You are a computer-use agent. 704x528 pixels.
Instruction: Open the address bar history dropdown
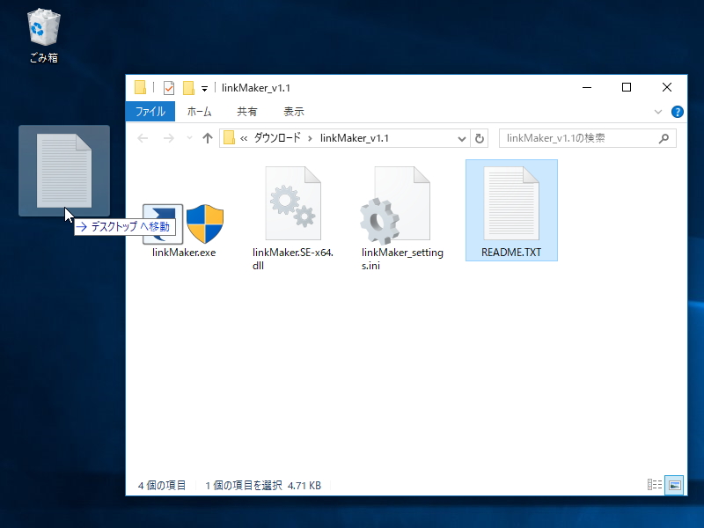click(x=461, y=137)
